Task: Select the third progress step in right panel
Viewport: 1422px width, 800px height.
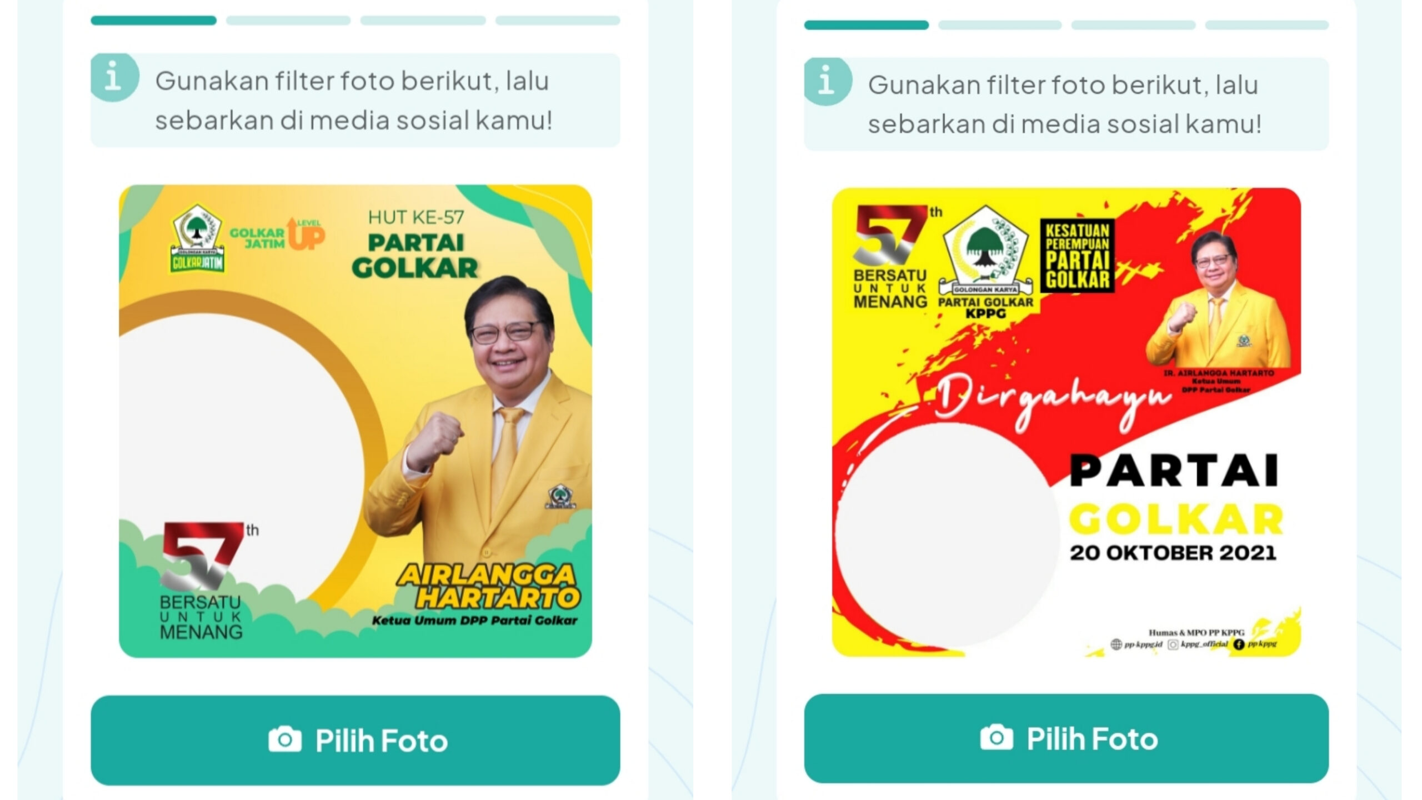Action: coord(1133,25)
